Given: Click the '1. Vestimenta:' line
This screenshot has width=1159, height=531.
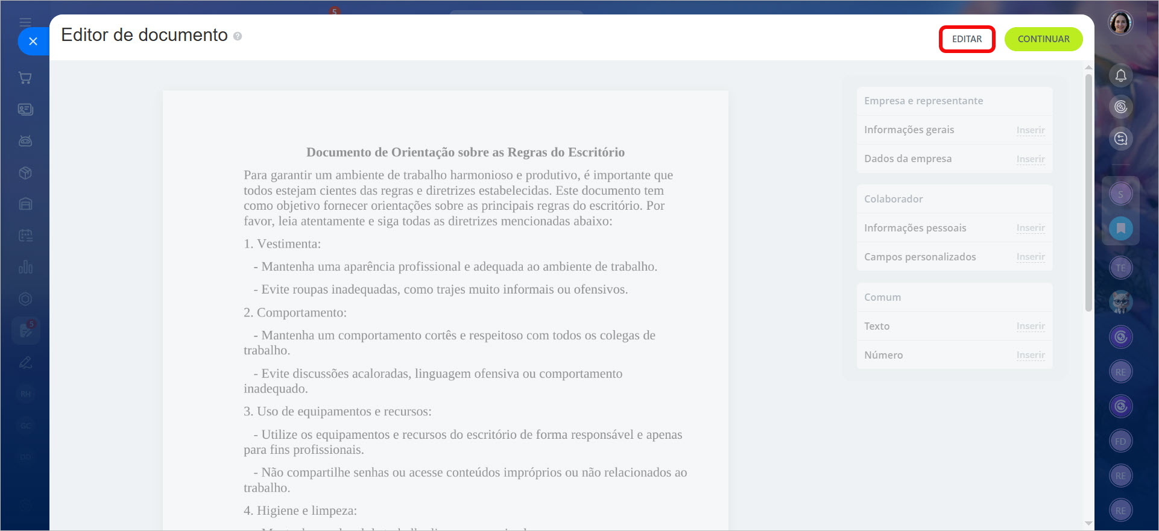Looking at the screenshot, I should coord(282,244).
